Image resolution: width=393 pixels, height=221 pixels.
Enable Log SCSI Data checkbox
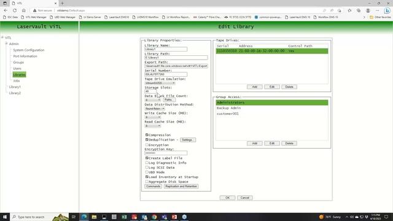pos(147,168)
